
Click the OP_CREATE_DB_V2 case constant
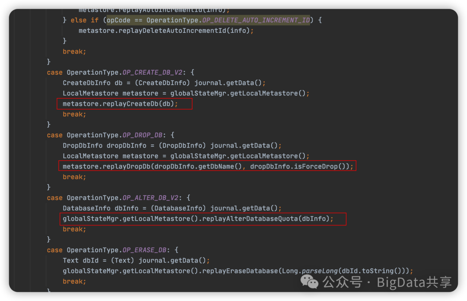click(152, 73)
